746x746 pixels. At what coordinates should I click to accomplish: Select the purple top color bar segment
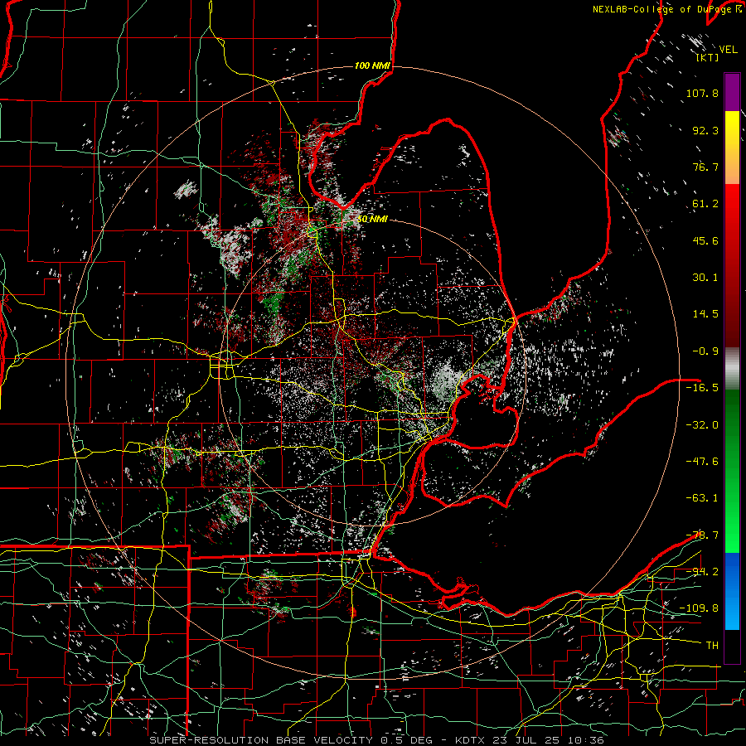click(x=732, y=92)
